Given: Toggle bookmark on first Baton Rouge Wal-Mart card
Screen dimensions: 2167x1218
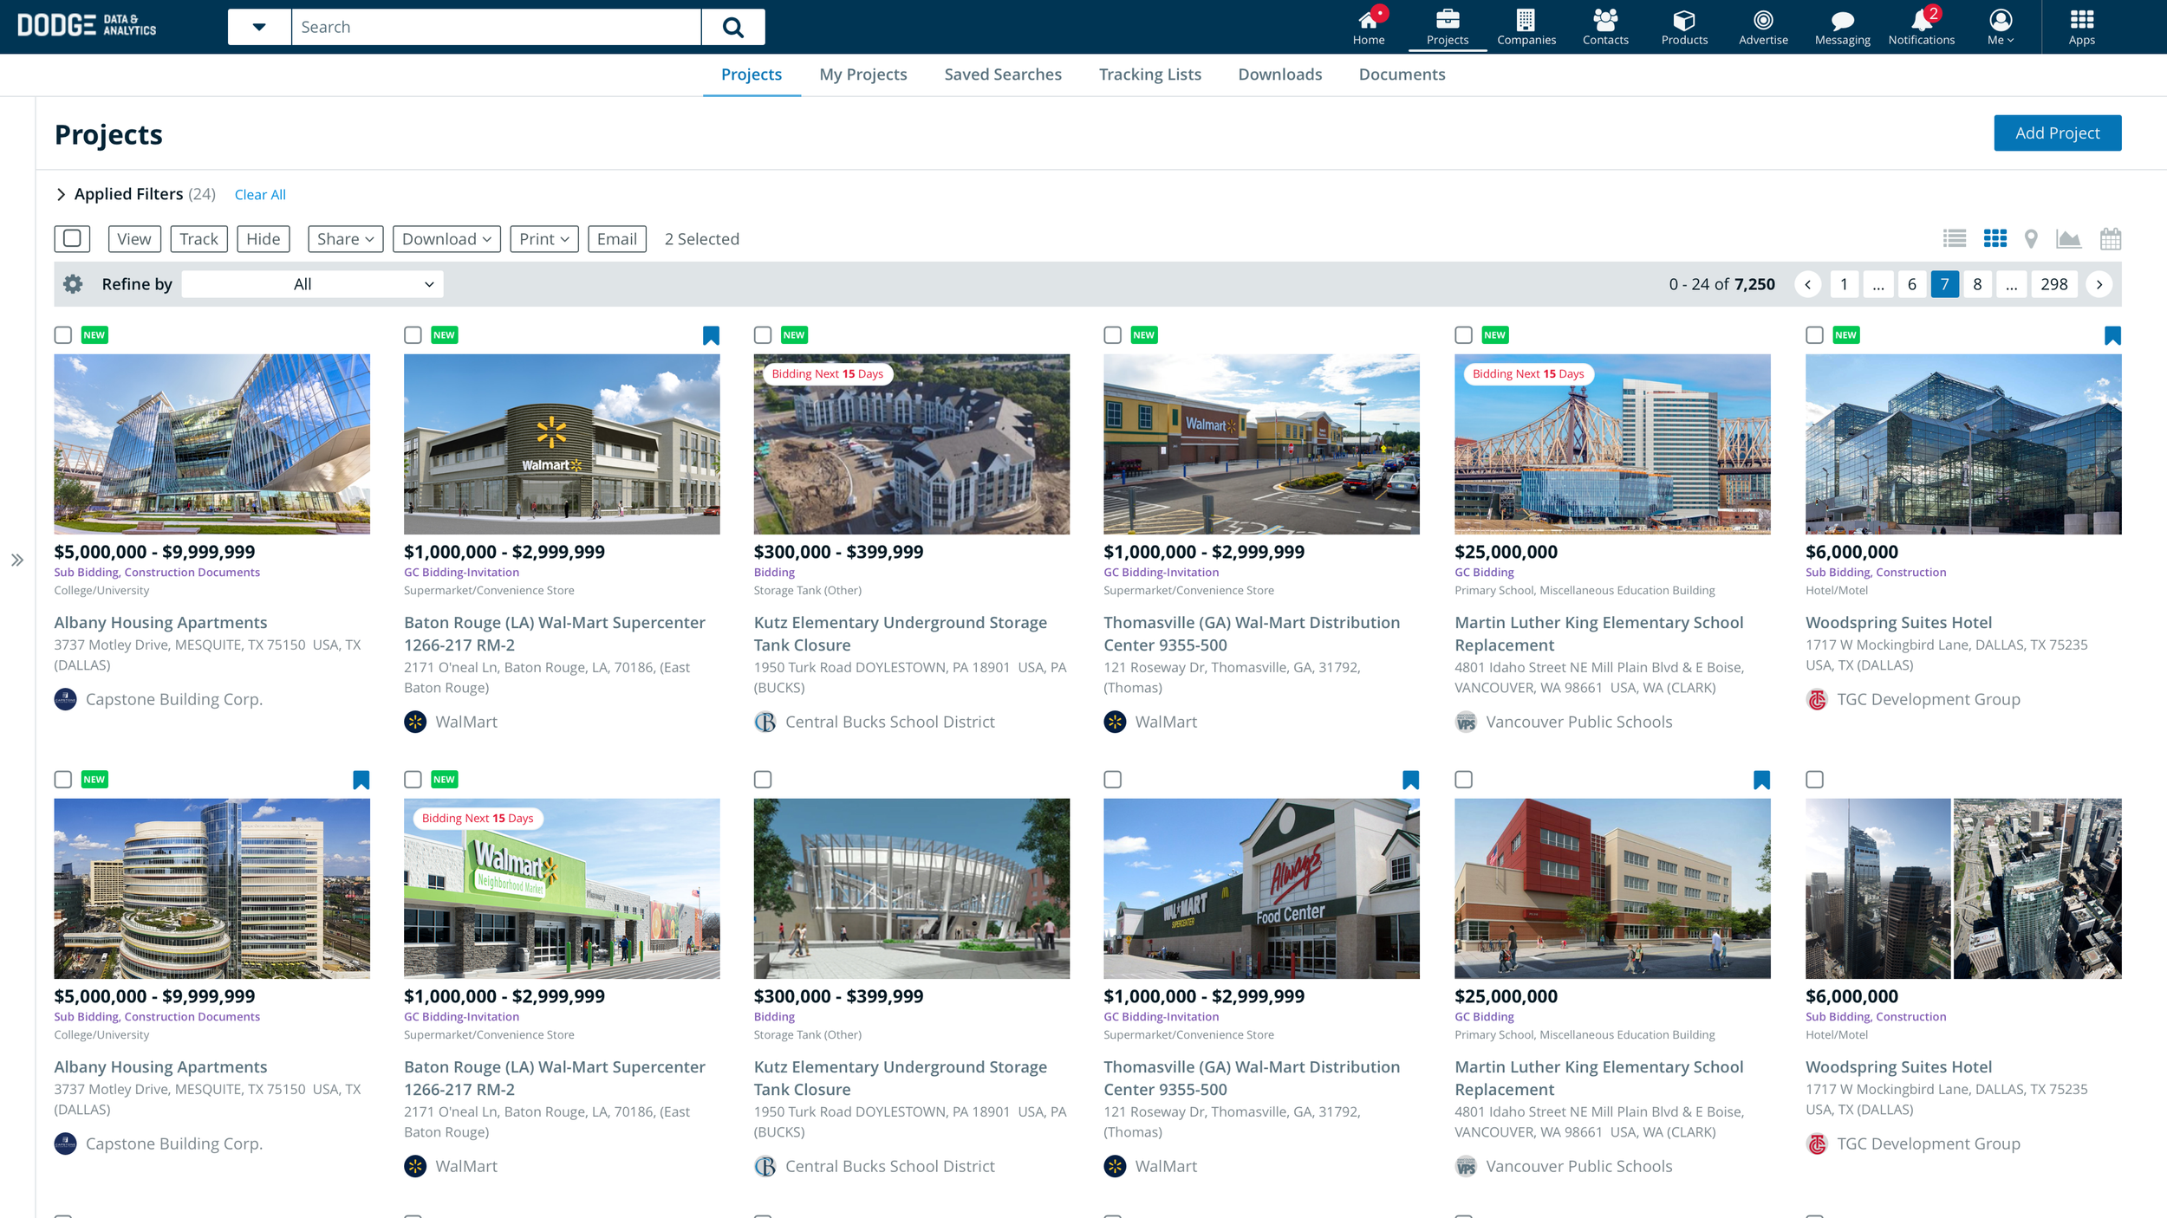Looking at the screenshot, I should (711, 335).
